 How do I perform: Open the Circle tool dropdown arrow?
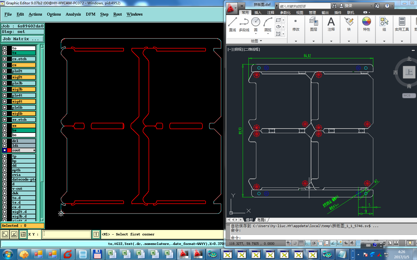[256, 34]
